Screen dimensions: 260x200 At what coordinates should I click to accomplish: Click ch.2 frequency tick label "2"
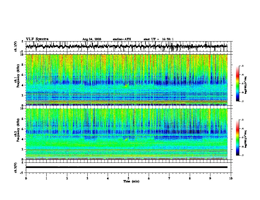click(23, 149)
